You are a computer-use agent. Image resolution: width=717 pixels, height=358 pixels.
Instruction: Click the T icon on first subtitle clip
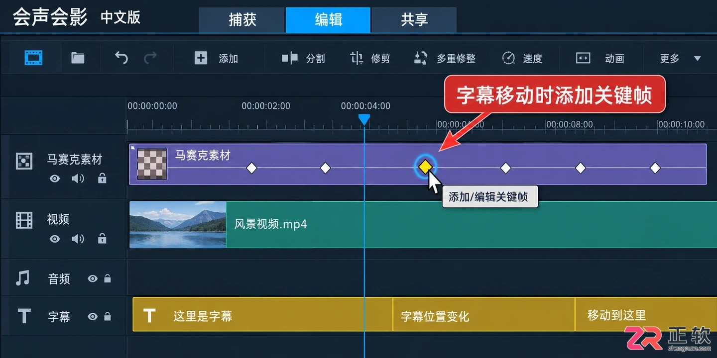[x=149, y=315]
